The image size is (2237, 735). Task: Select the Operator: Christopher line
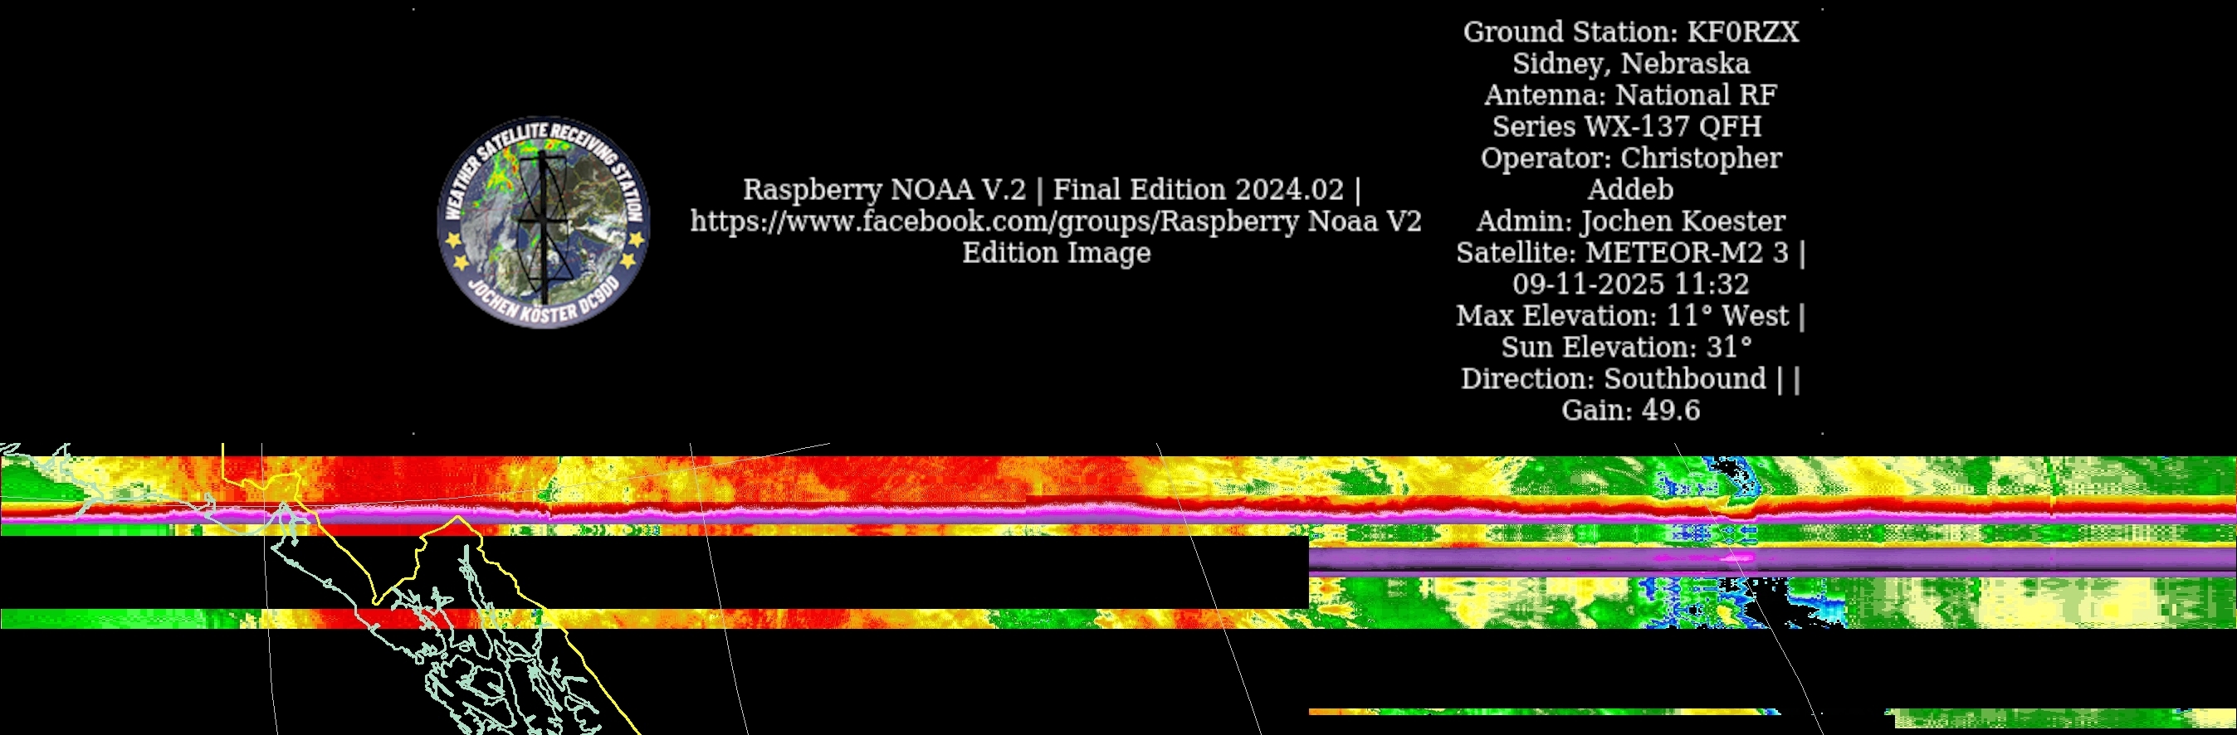pyautogui.click(x=1630, y=158)
